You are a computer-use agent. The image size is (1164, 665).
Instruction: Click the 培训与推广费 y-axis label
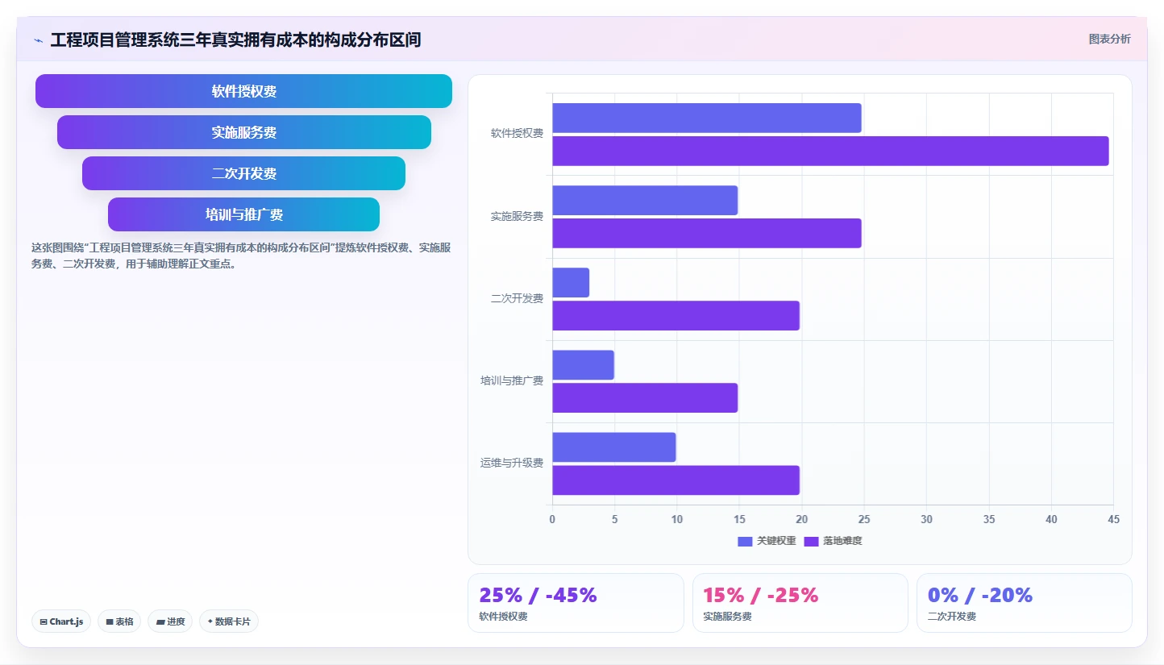[x=512, y=380]
